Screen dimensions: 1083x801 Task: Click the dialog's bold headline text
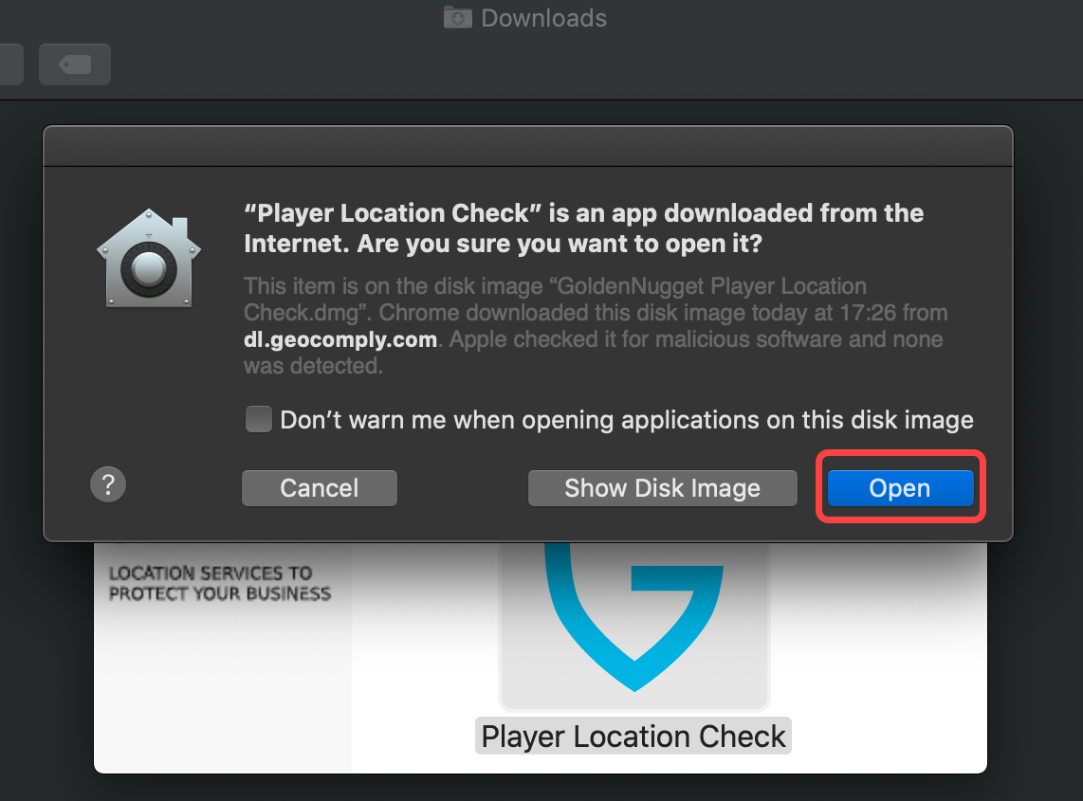pos(583,228)
